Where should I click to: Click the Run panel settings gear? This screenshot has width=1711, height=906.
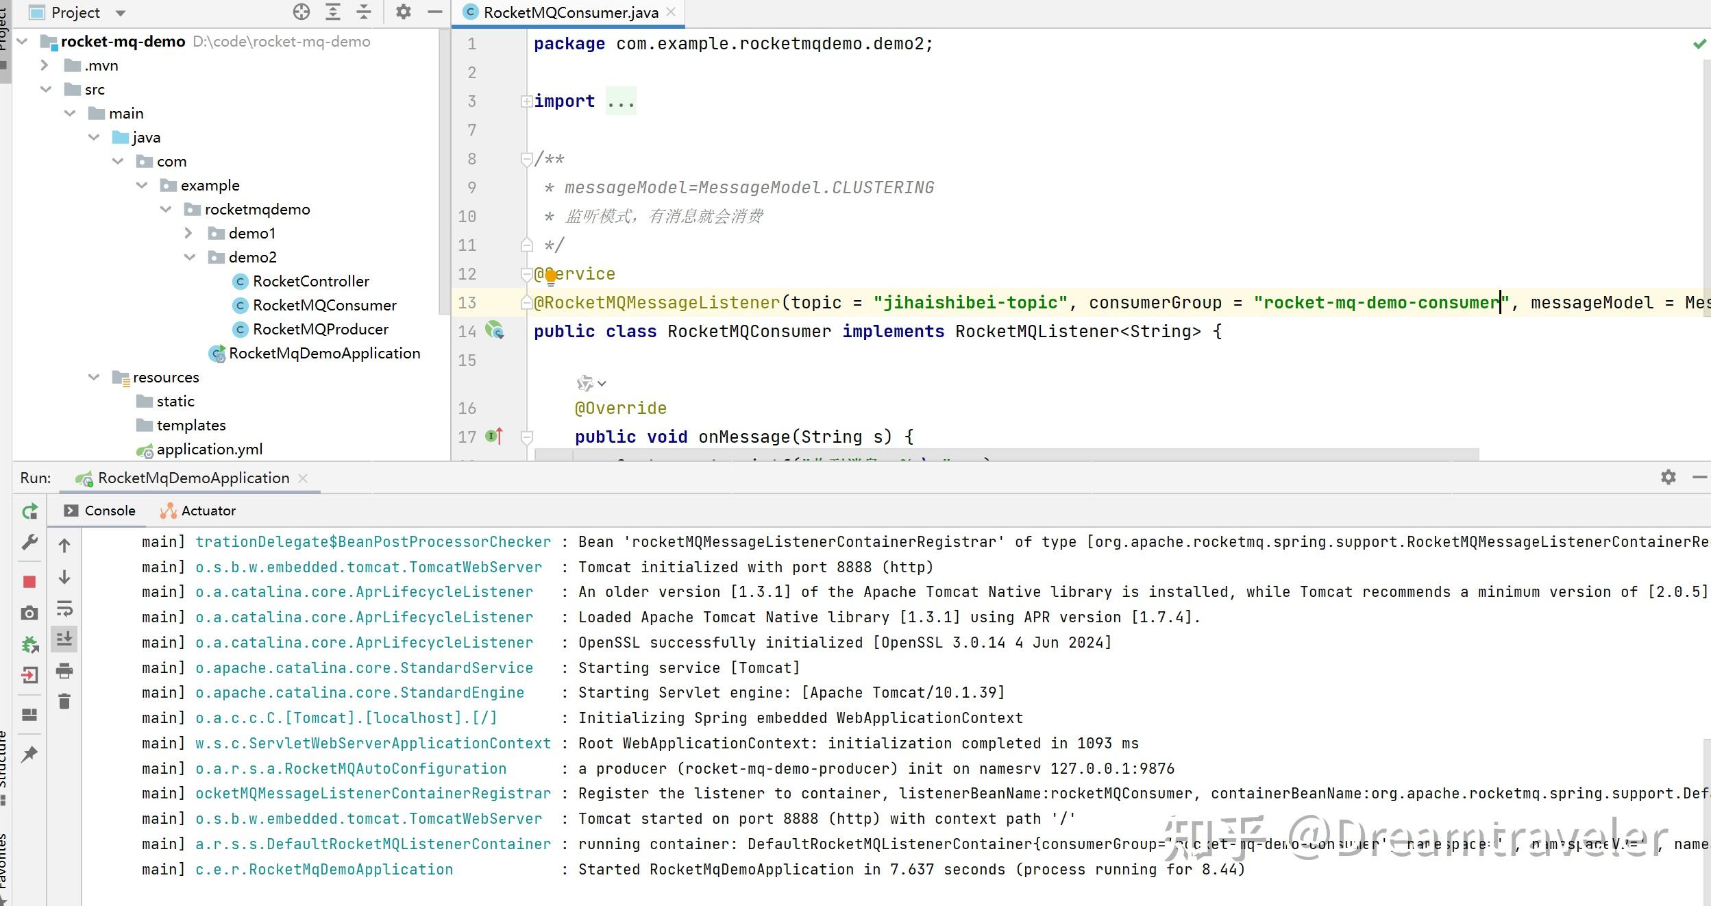point(1668,478)
